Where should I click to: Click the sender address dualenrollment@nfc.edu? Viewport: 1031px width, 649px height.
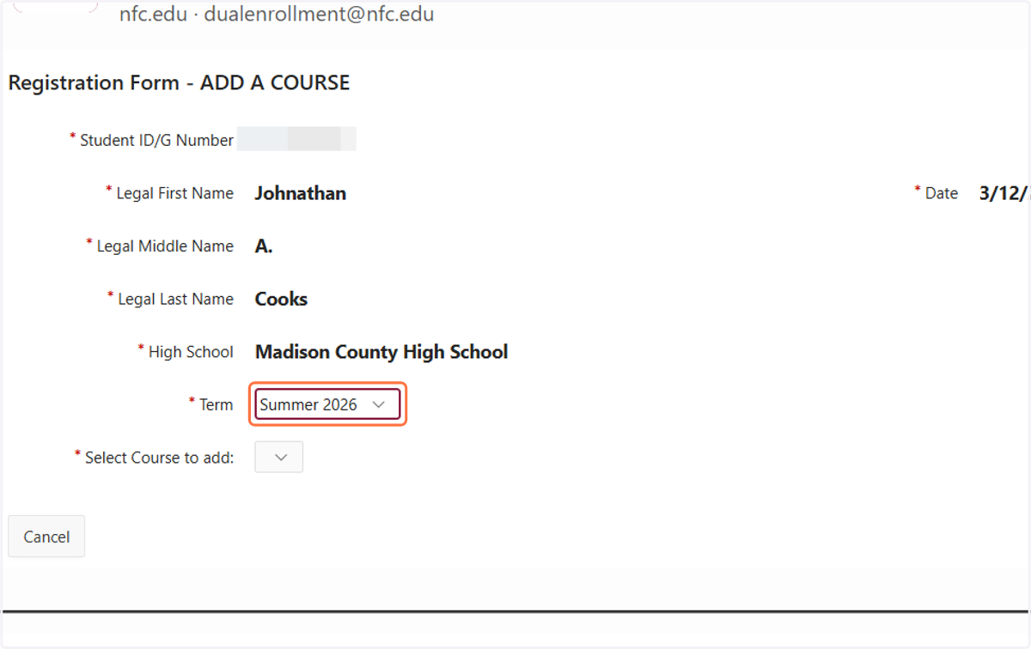click(x=319, y=15)
